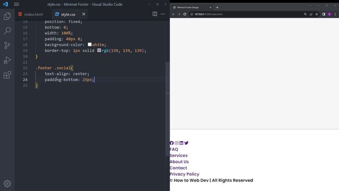Screen dimensions: 339x191
Task: Open the rgb gray color swatch picker
Action: click(x=99, y=50)
